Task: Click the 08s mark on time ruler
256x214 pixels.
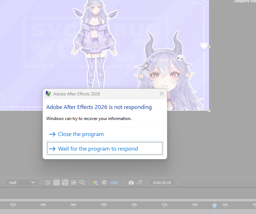Action: [x=104, y=205]
